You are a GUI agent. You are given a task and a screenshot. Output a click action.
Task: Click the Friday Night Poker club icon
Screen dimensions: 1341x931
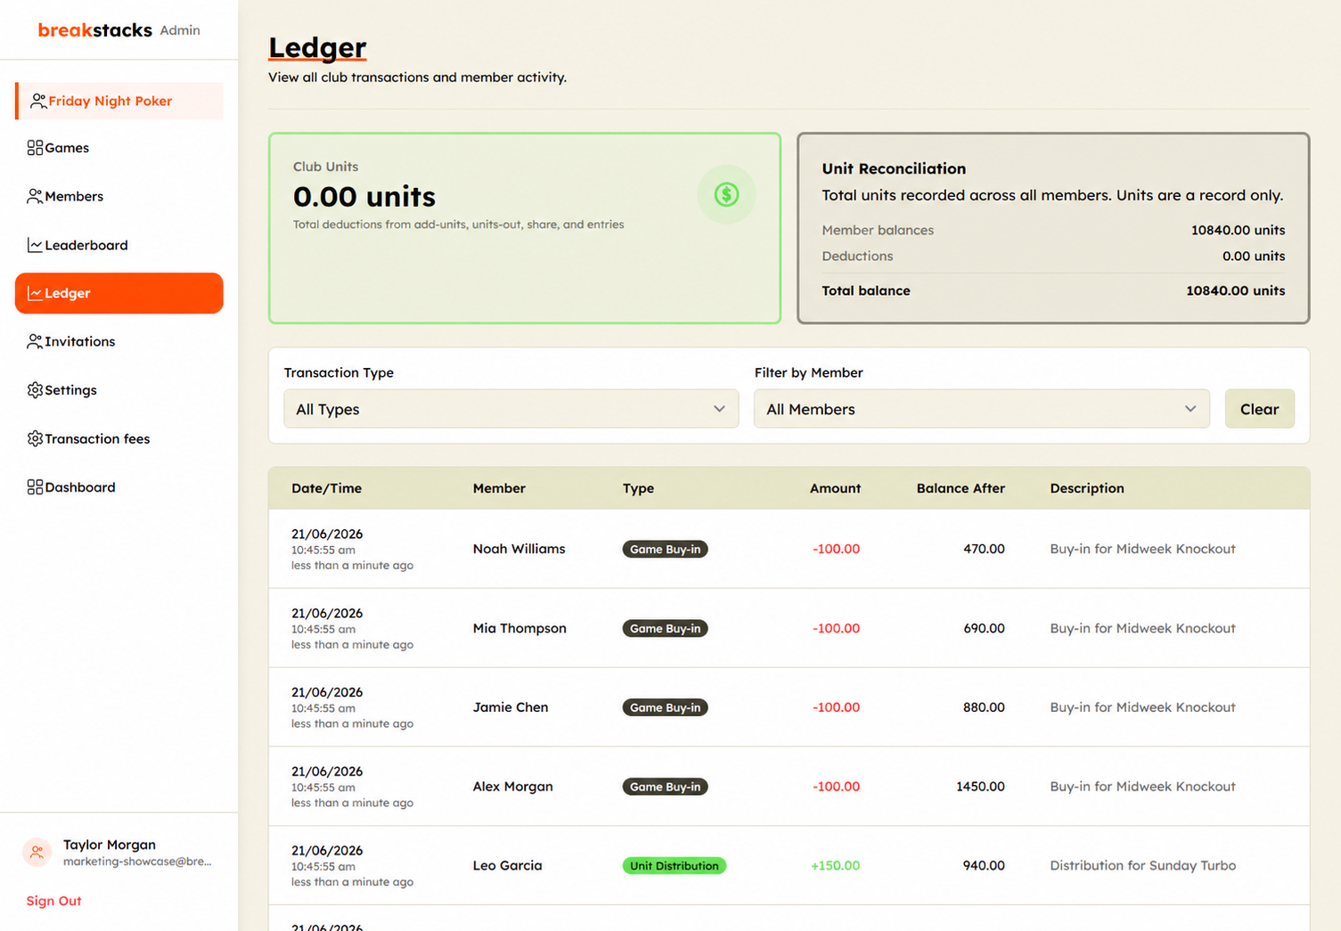coord(37,101)
